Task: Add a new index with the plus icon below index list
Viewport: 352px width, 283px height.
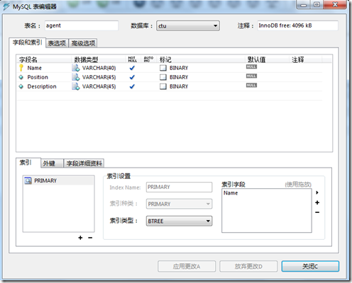Action: (x=80, y=238)
